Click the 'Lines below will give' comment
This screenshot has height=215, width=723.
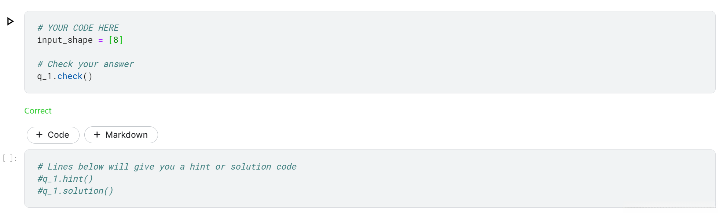click(106, 167)
